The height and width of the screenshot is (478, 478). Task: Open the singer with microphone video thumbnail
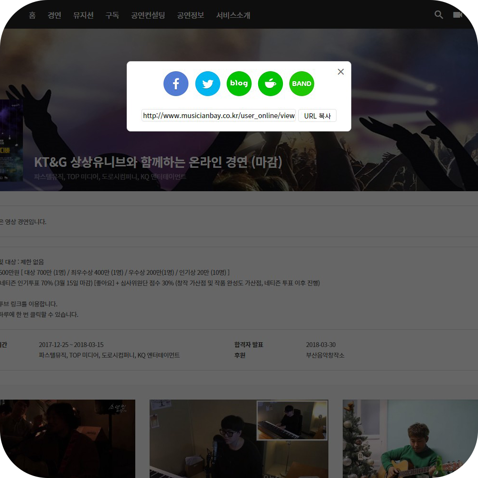click(239, 439)
